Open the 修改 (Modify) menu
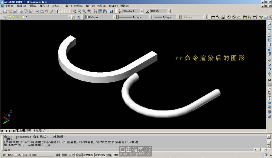Viewport: 272px width, 158px height. pos(101,6)
